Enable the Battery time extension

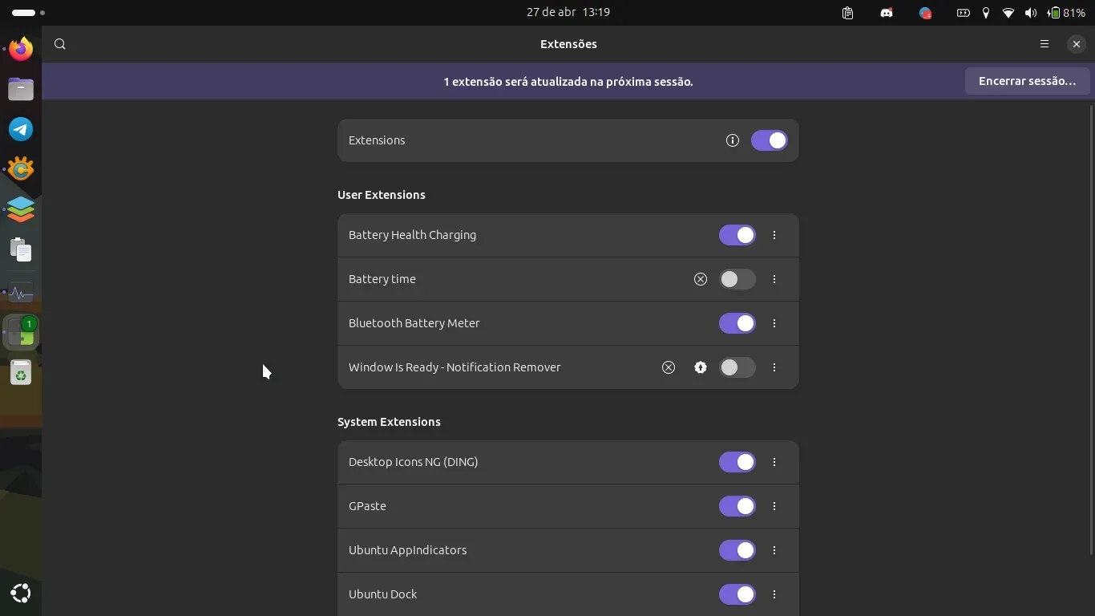737,279
